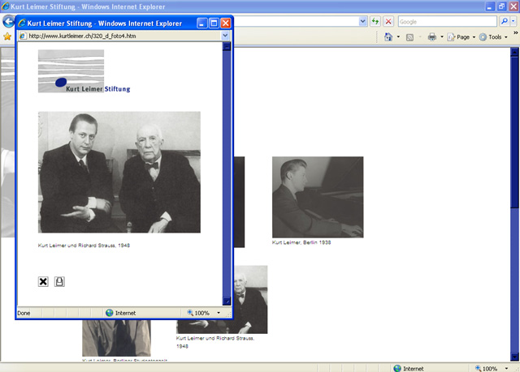
Task: Open the Kurt Leimer Berlin 1938 thumbnail
Action: click(317, 197)
